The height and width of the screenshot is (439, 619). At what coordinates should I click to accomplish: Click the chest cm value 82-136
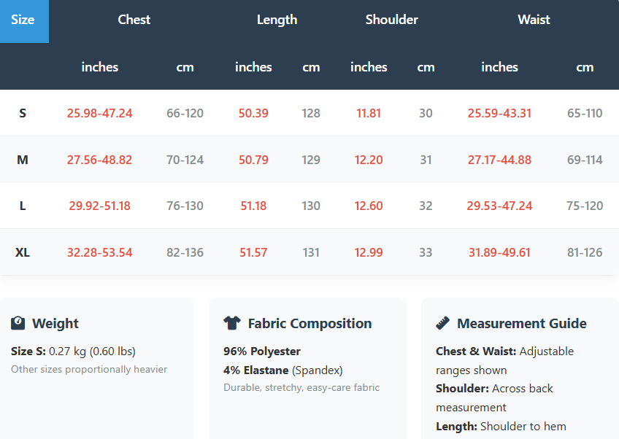point(185,252)
